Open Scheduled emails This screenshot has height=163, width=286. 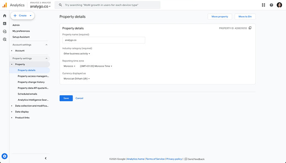(x=27, y=94)
